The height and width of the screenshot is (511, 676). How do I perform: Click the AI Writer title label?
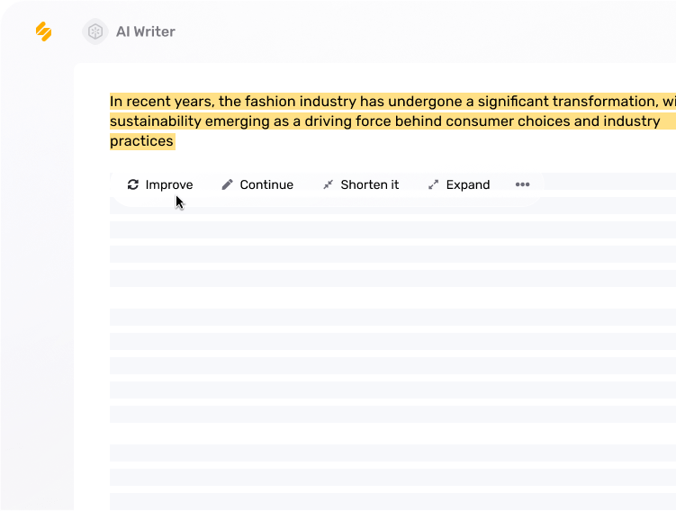pyautogui.click(x=145, y=31)
